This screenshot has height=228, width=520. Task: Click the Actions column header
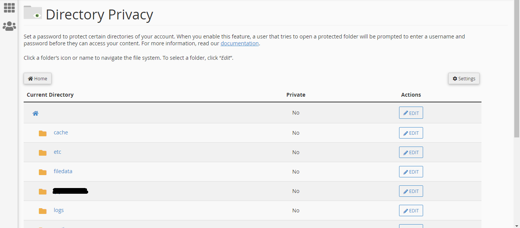pyautogui.click(x=411, y=95)
